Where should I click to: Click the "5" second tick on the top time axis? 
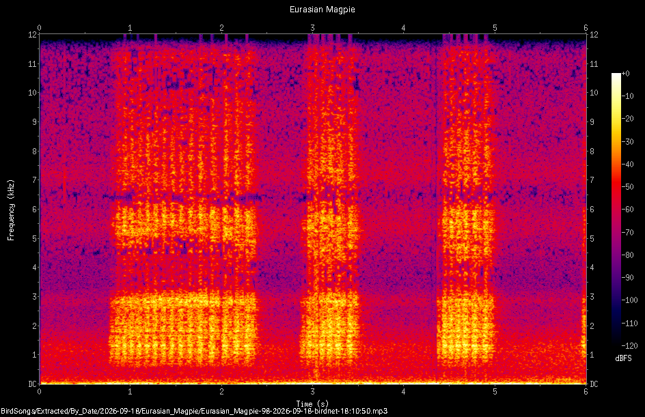click(x=495, y=28)
